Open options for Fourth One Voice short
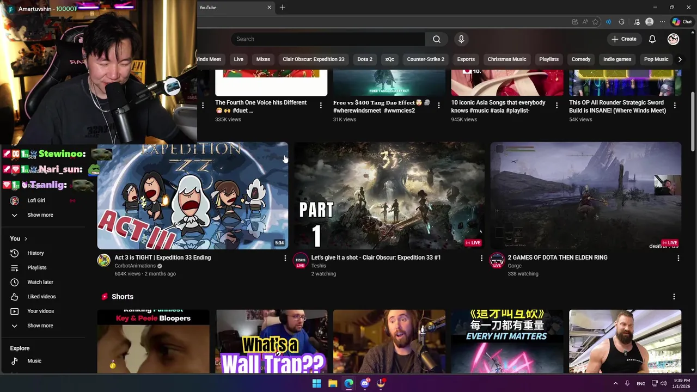 (321, 106)
